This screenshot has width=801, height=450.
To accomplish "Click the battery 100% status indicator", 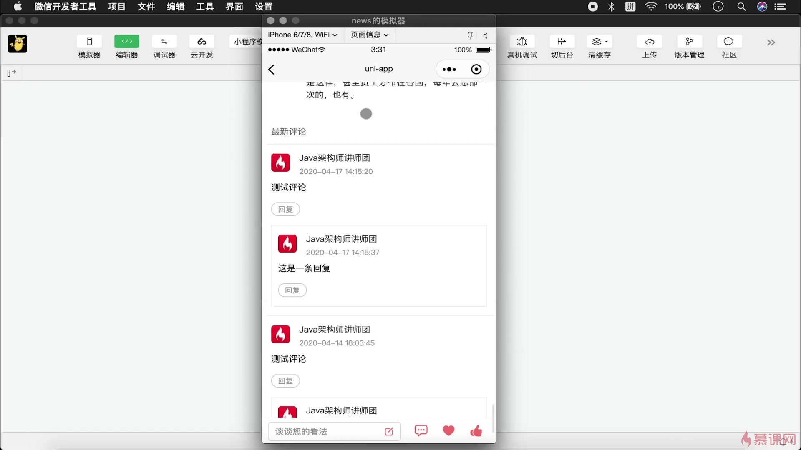I will tap(683, 7).
